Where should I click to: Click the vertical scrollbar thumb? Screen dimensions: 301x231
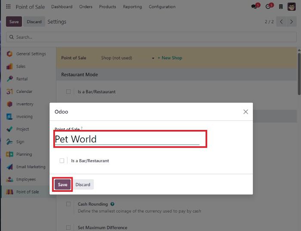coord(299,74)
